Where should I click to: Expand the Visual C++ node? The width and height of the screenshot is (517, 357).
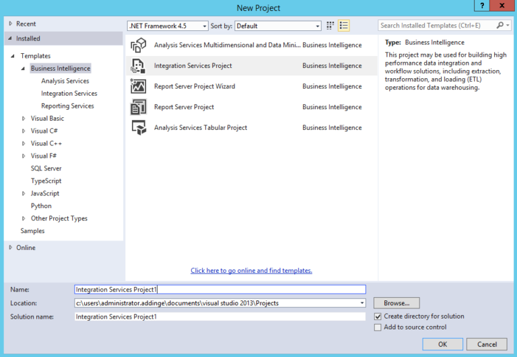(x=24, y=143)
